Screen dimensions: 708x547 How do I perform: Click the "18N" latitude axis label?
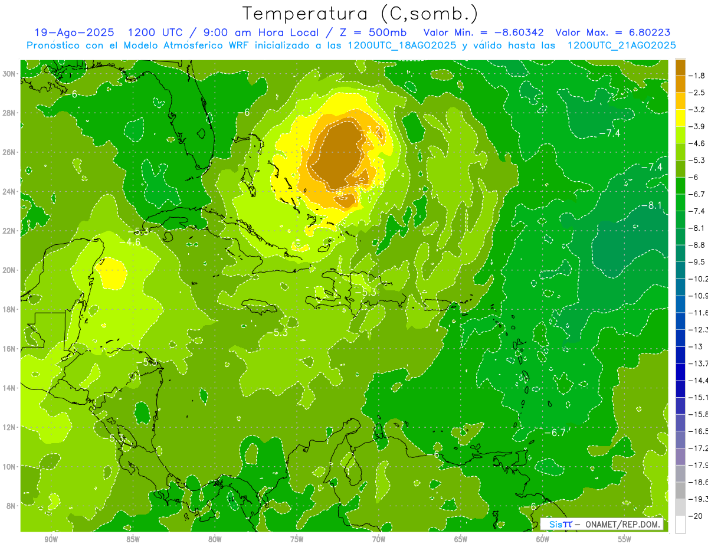10,309
